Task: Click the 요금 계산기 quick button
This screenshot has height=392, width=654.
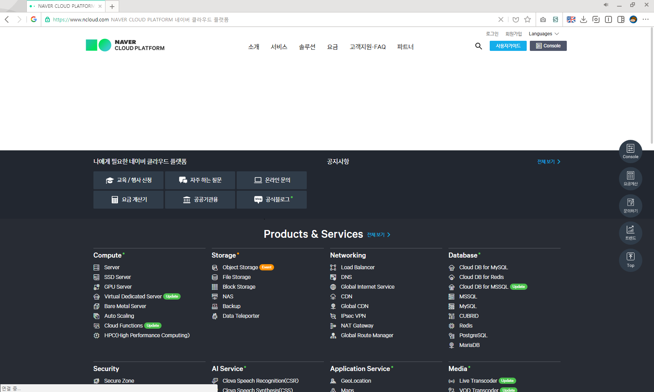Action: click(128, 200)
